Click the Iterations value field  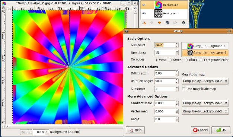tap(165, 52)
